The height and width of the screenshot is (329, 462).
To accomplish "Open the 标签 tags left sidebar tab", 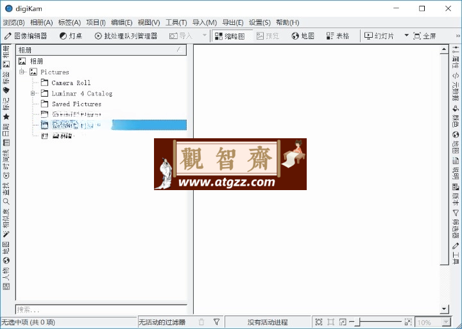I will (6, 83).
